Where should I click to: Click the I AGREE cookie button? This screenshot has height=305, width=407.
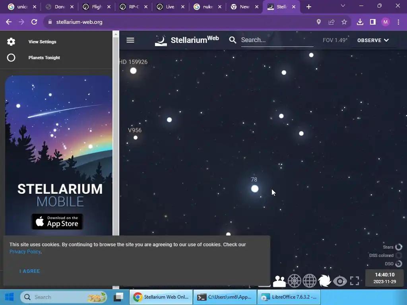pyautogui.click(x=29, y=271)
